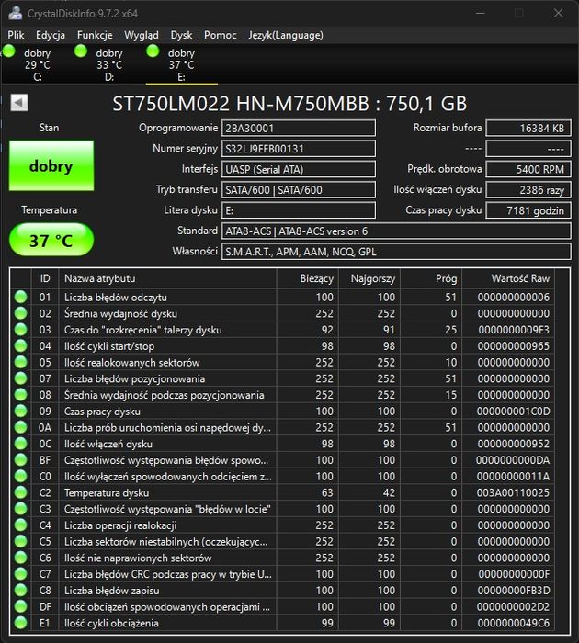
Task: Click the green status circle for disk C:
Action: [x=8, y=51]
